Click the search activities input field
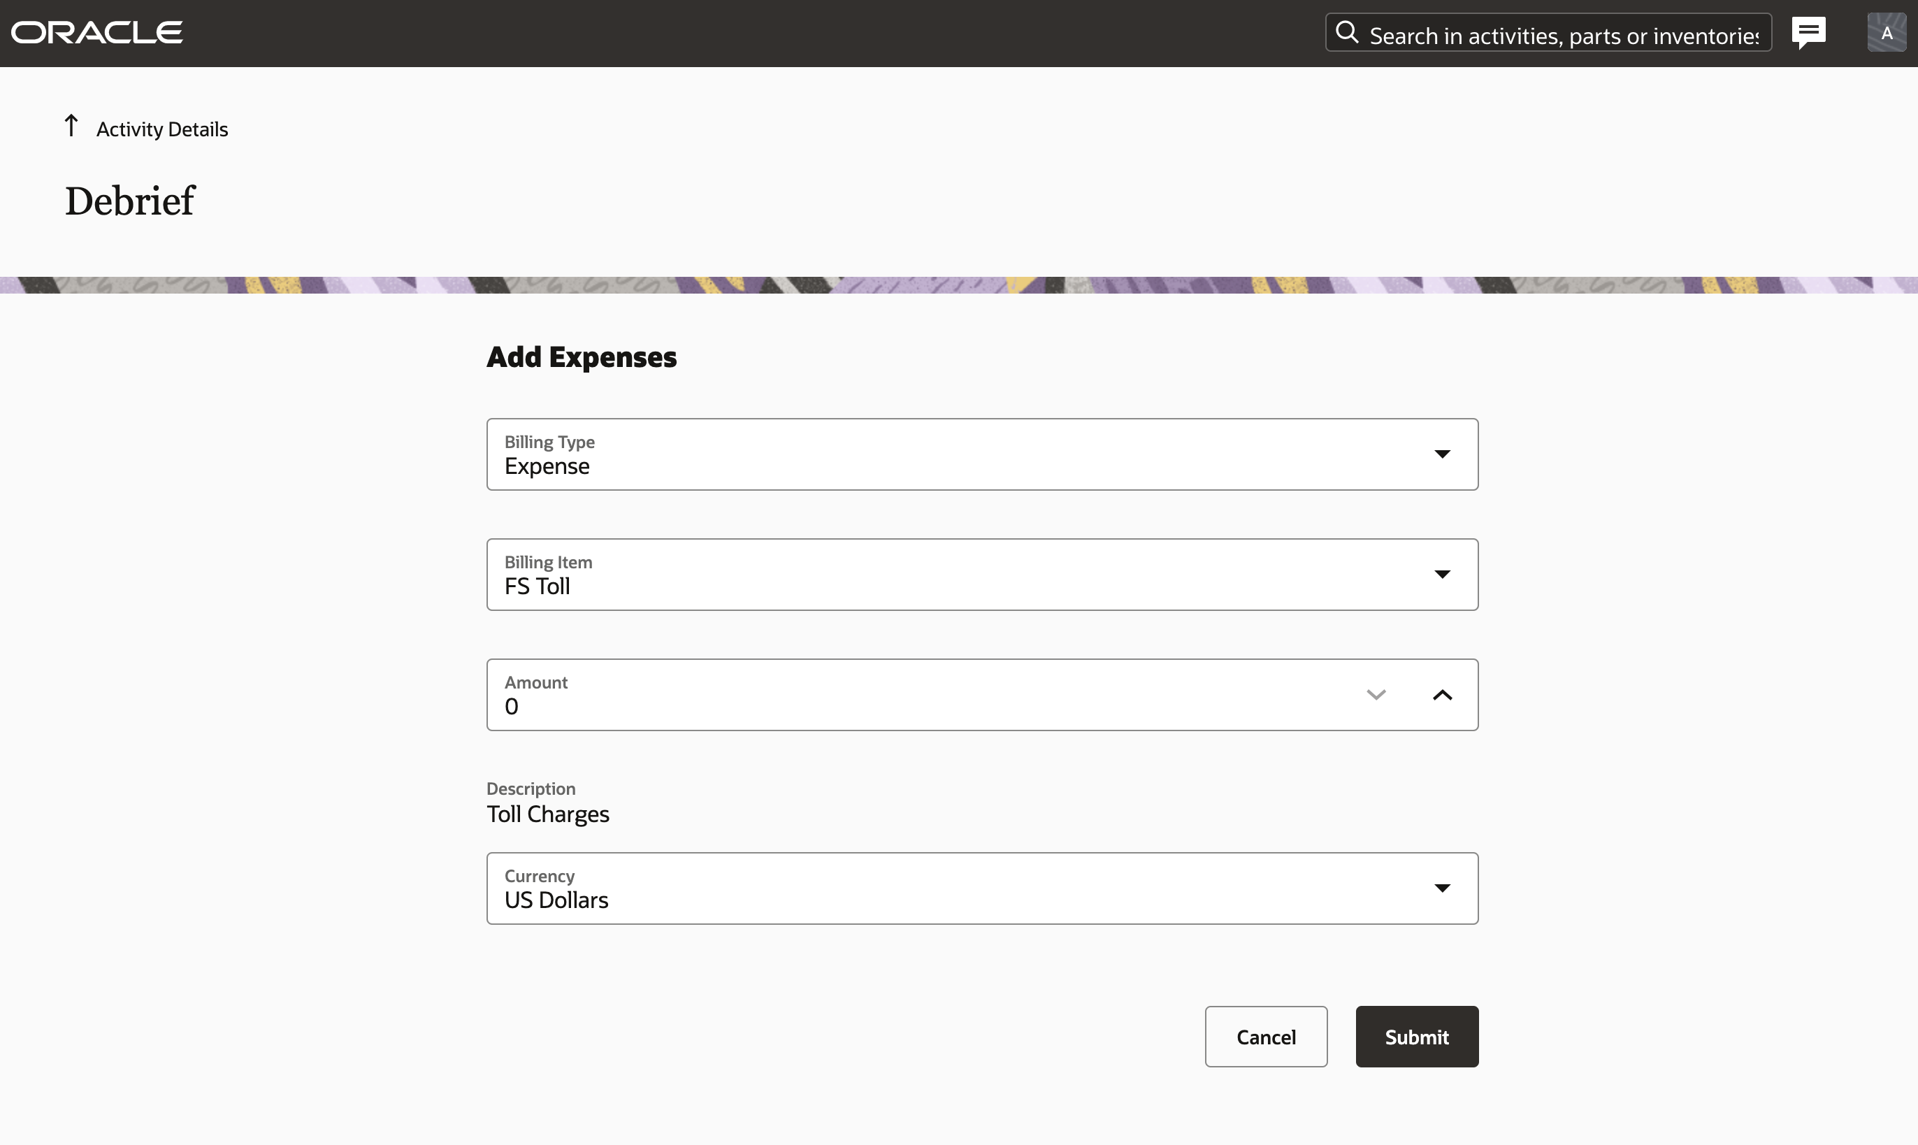Screen dimensions: 1918x1145 pyautogui.click(x=1562, y=36)
